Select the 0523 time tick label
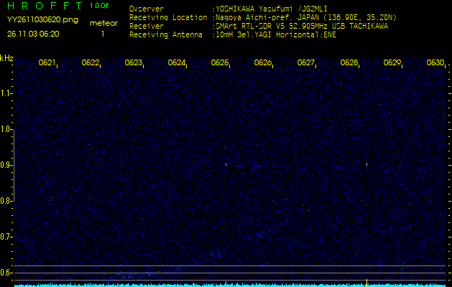The width and height of the screenshot is (452, 287). pos(133,63)
